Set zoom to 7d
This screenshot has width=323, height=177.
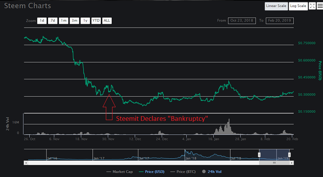(x=53, y=21)
